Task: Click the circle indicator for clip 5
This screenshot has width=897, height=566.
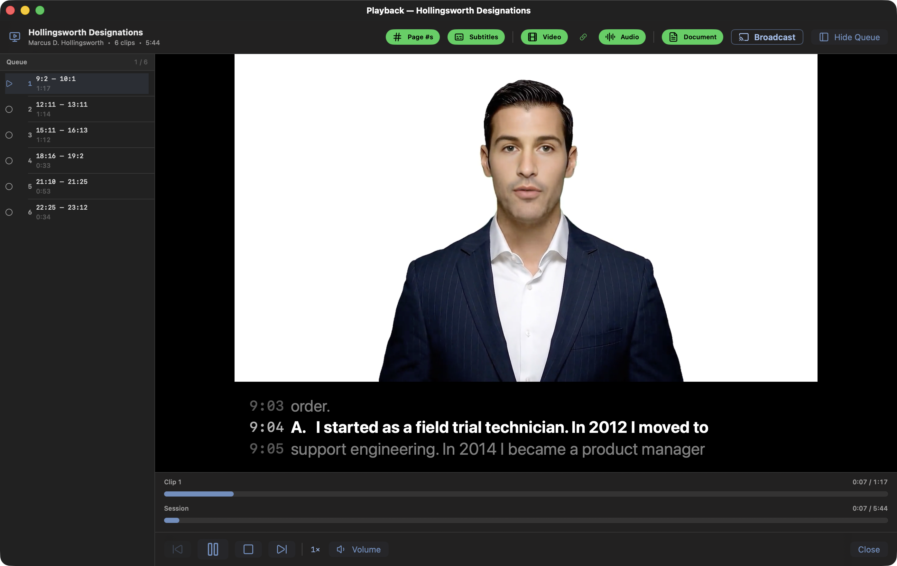Action: click(x=9, y=186)
